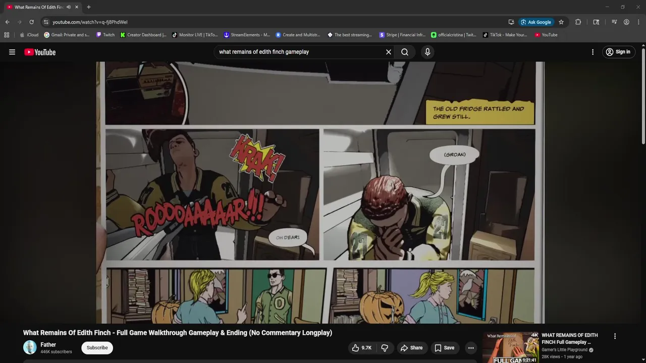Close the Edith Finch browser tab

77,7
